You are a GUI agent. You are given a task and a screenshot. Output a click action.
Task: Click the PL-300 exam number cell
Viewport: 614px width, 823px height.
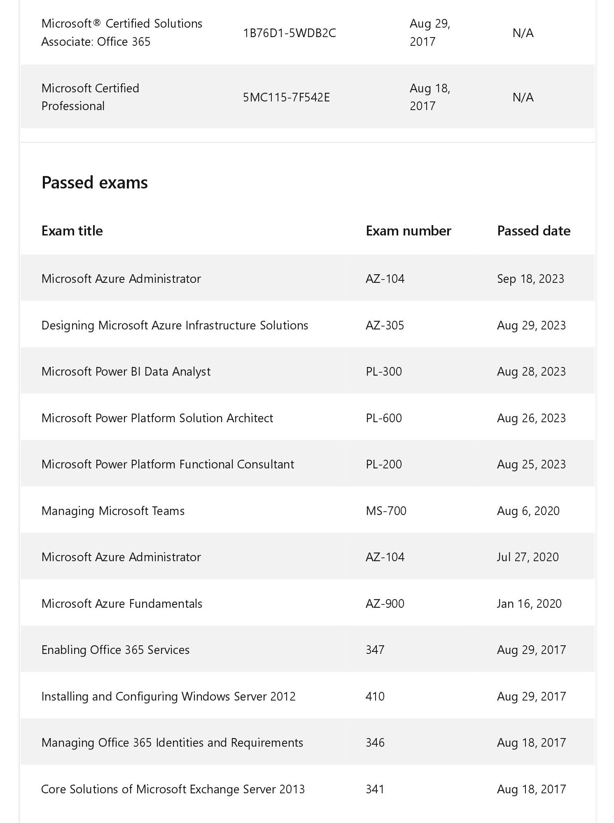click(383, 372)
